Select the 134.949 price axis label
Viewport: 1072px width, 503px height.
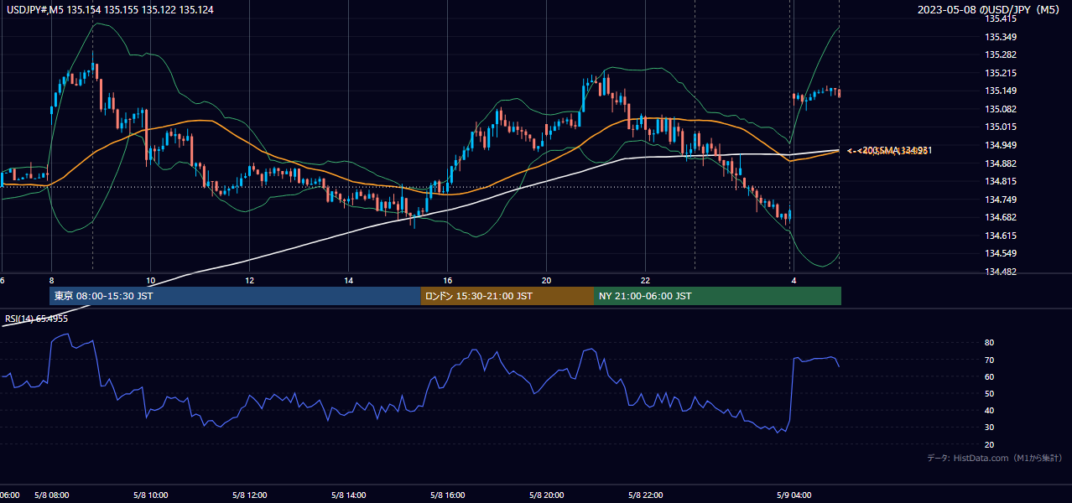click(1001, 146)
